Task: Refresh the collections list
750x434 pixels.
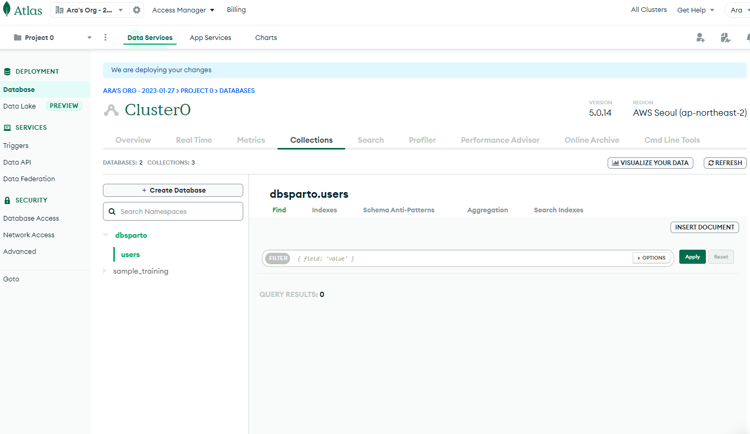Action: point(725,163)
